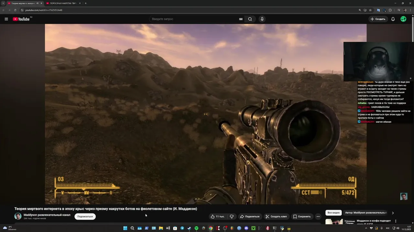Open the tab search dropdown arrow

[x=3, y=3]
